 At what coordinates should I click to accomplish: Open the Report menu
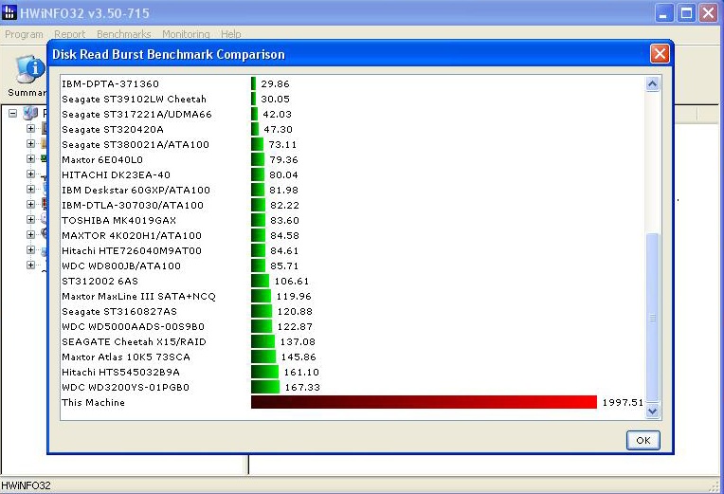[70, 34]
